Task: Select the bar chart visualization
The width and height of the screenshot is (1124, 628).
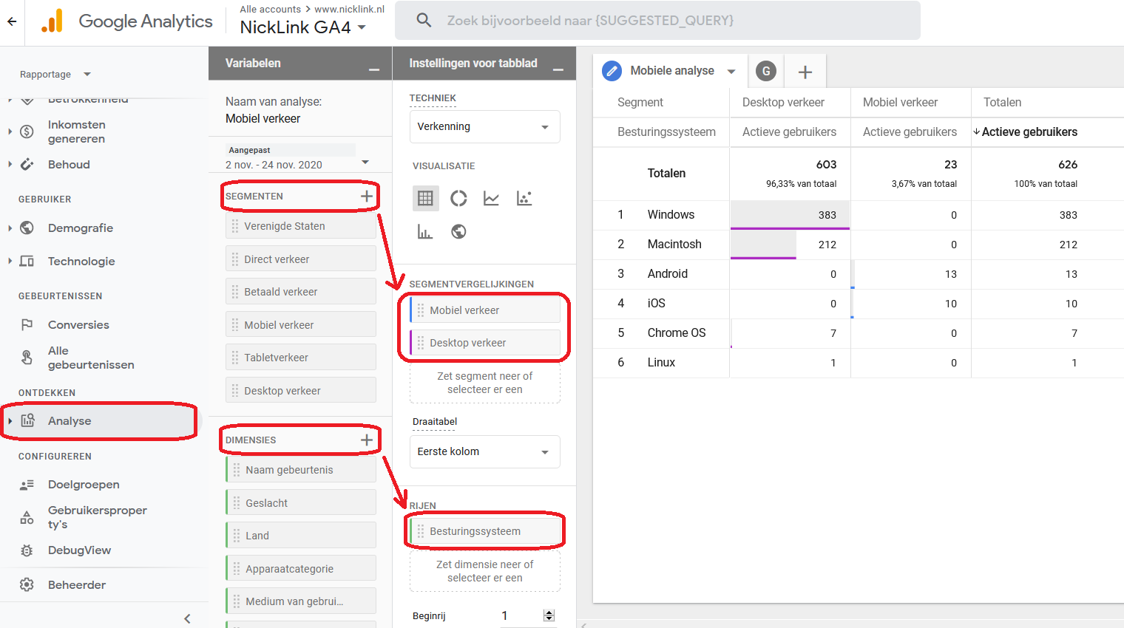Action: point(425,232)
